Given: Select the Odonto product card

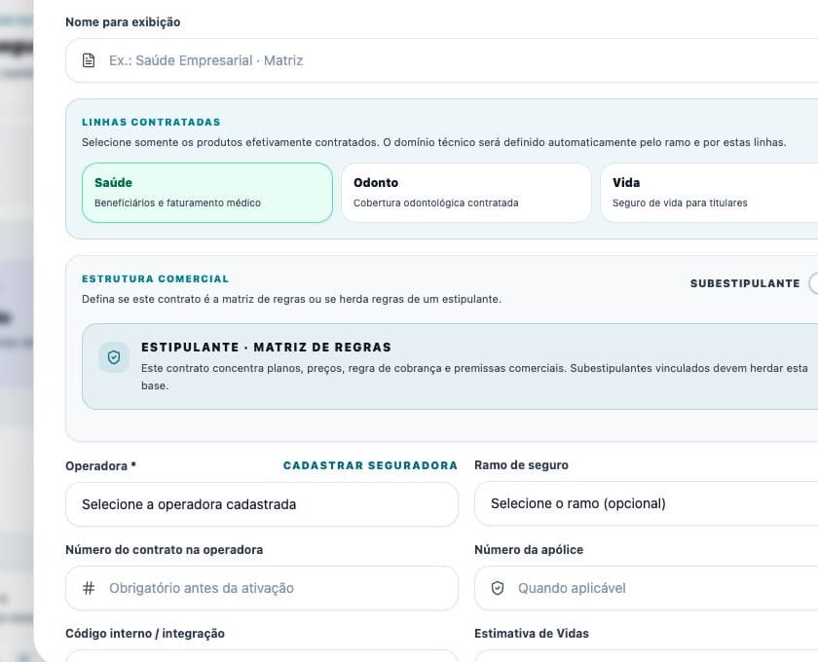Looking at the screenshot, I should click(x=465, y=193).
